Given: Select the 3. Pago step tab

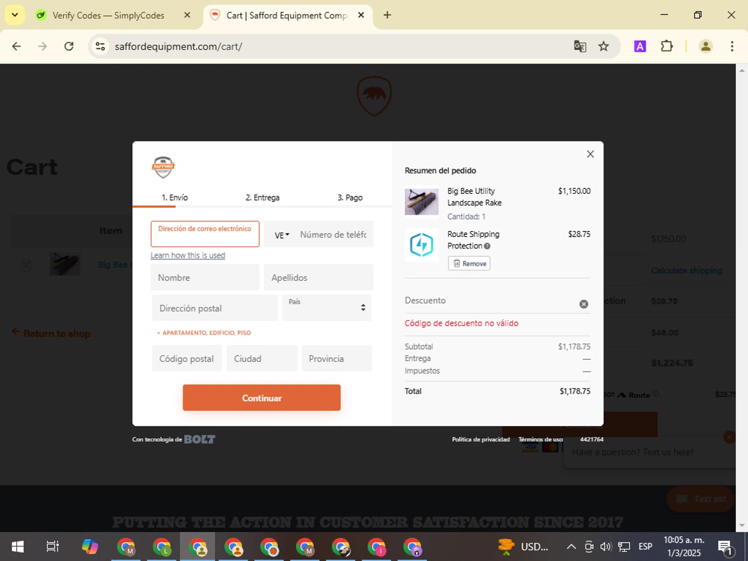Looking at the screenshot, I should (x=350, y=197).
